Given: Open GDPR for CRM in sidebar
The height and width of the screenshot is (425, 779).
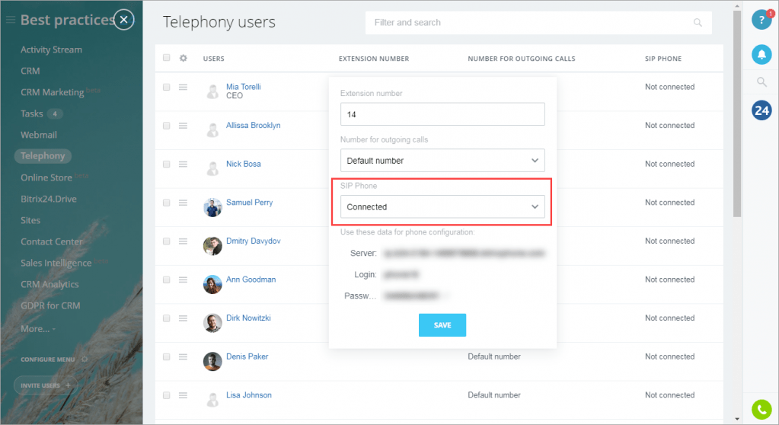Looking at the screenshot, I should 50,306.
